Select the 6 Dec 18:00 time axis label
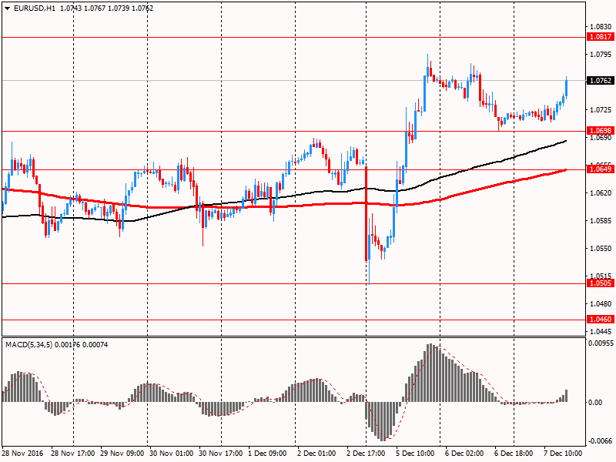Screen dimensions: 616x462 pos(514,453)
